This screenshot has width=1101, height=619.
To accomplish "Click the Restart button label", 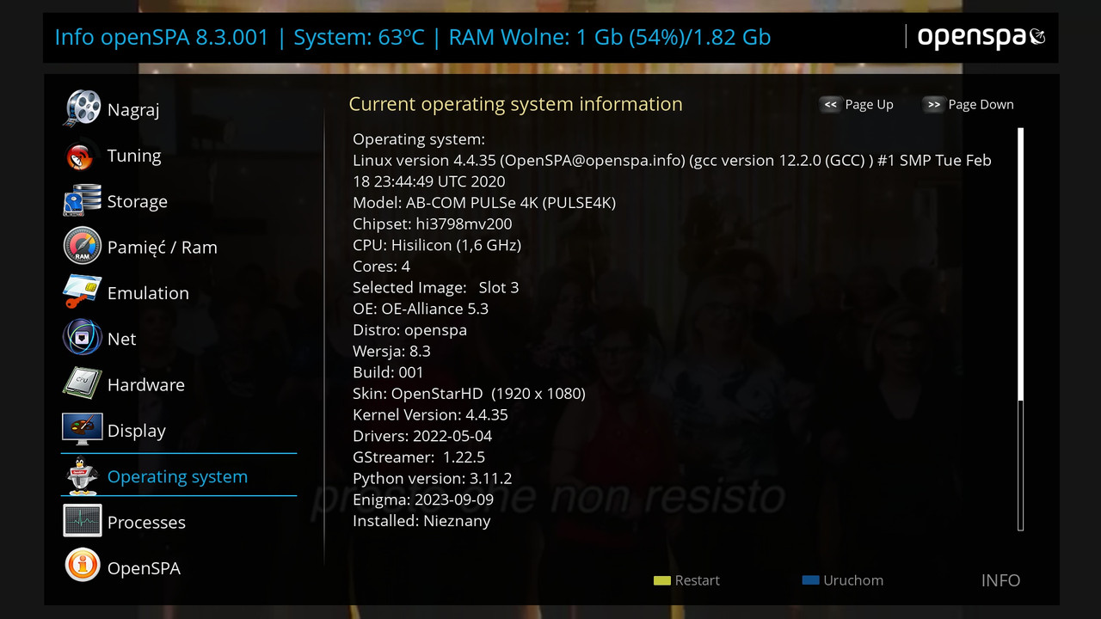I will tap(697, 580).
